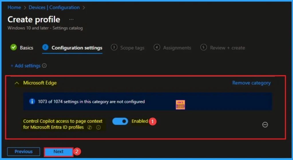Click the Enabled status label
The width and height of the screenshot is (293, 160).
(x=140, y=121)
